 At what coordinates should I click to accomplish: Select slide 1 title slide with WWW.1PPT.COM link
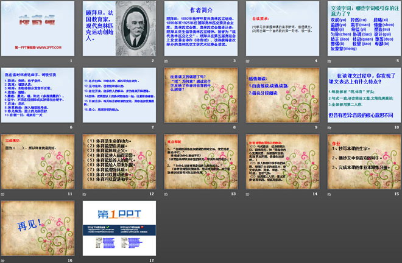[38, 29]
